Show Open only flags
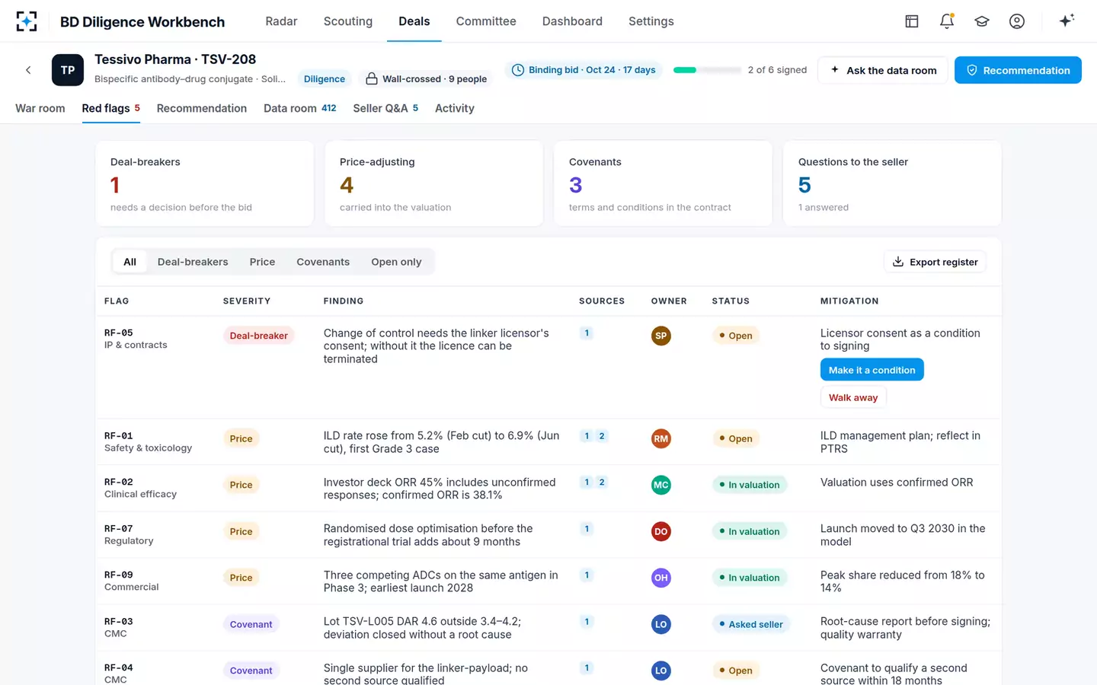Viewport: 1097px width, 685px height. click(396, 262)
